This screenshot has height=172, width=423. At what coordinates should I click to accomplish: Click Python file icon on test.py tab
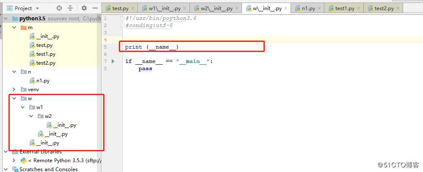pyautogui.click(x=108, y=8)
